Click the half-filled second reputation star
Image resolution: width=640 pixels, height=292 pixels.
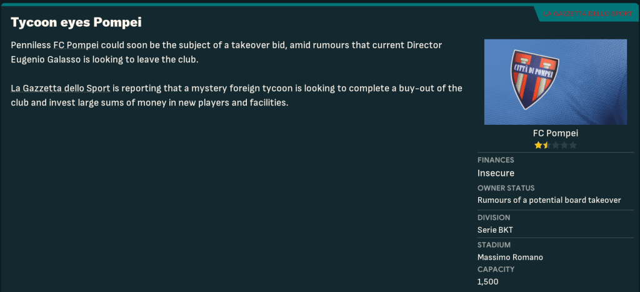point(546,145)
